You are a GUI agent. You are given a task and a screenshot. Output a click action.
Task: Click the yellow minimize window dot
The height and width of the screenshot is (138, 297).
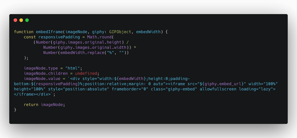point(21,20)
